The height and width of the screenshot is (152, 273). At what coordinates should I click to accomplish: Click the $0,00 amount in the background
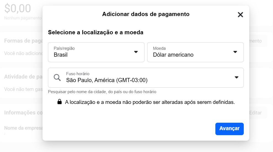(18, 9)
